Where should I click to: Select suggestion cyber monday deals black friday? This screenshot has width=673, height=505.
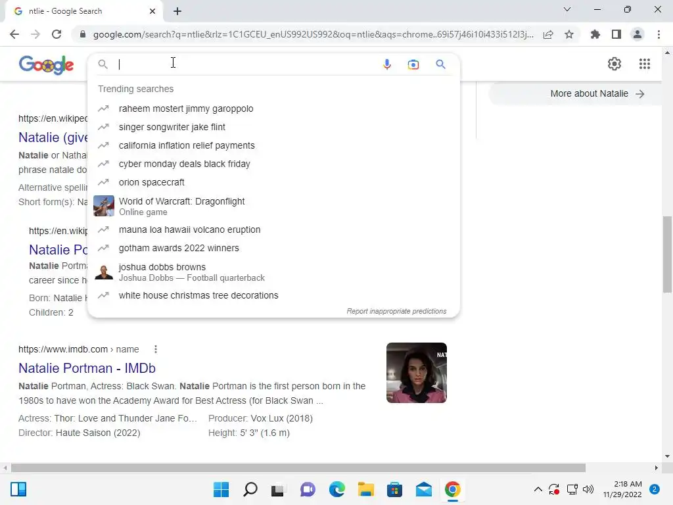click(273, 164)
